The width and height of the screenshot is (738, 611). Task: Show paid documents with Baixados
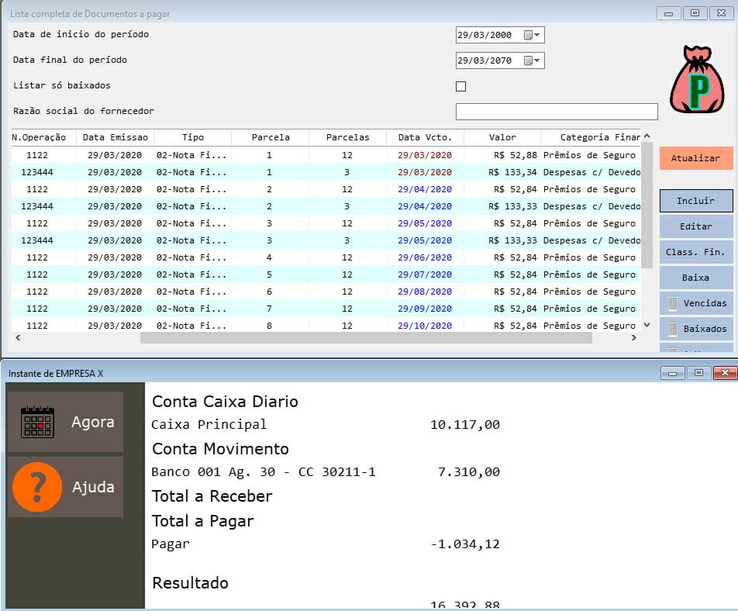[695, 329]
